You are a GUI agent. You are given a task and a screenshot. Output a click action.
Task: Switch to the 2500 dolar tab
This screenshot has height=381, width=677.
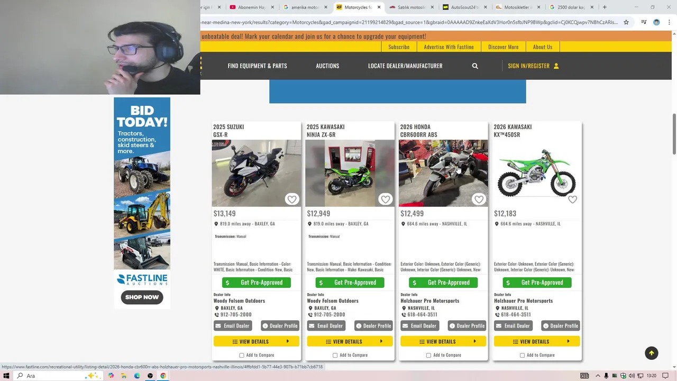[571, 7]
